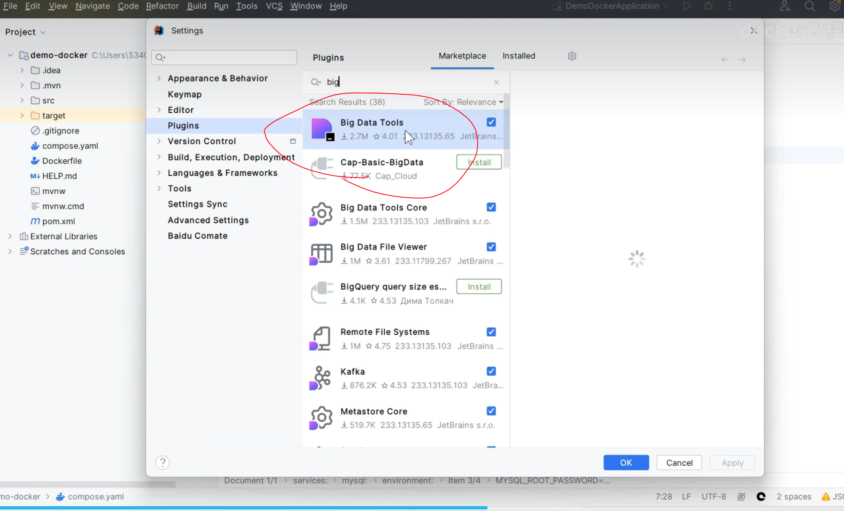844x511 pixels.
Task: Open Search Everywhere magnifier icon
Action: click(x=810, y=6)
